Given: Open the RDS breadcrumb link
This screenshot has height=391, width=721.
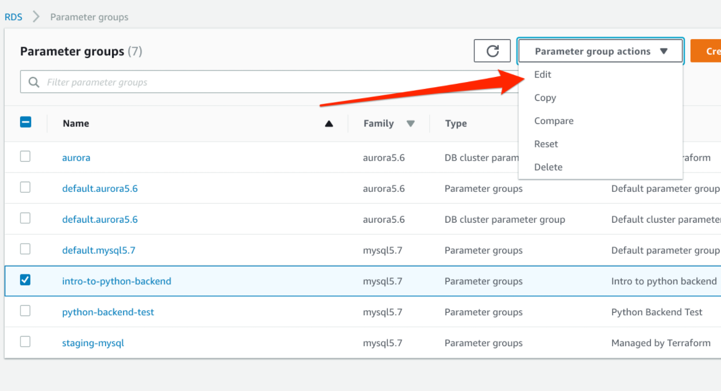Looking at the screenshot, I should (13, 17).
